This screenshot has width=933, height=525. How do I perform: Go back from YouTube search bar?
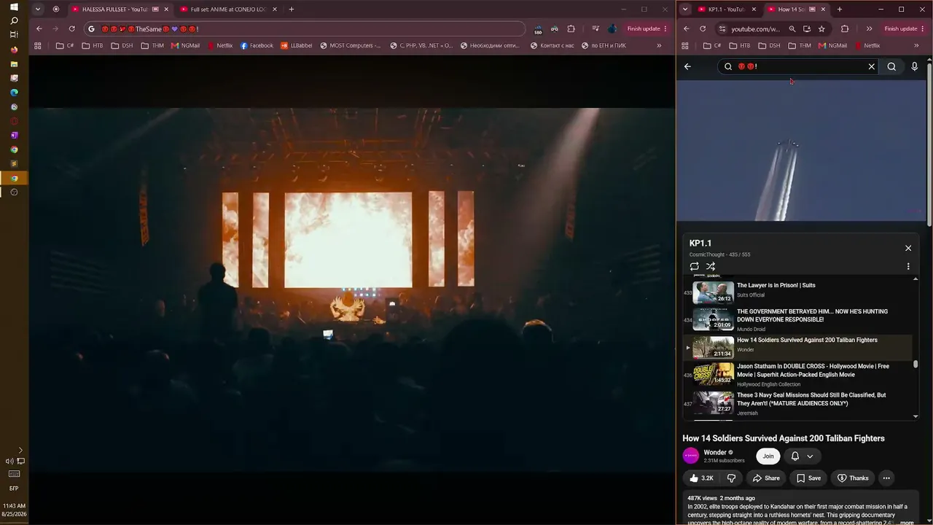click(687, 66)
